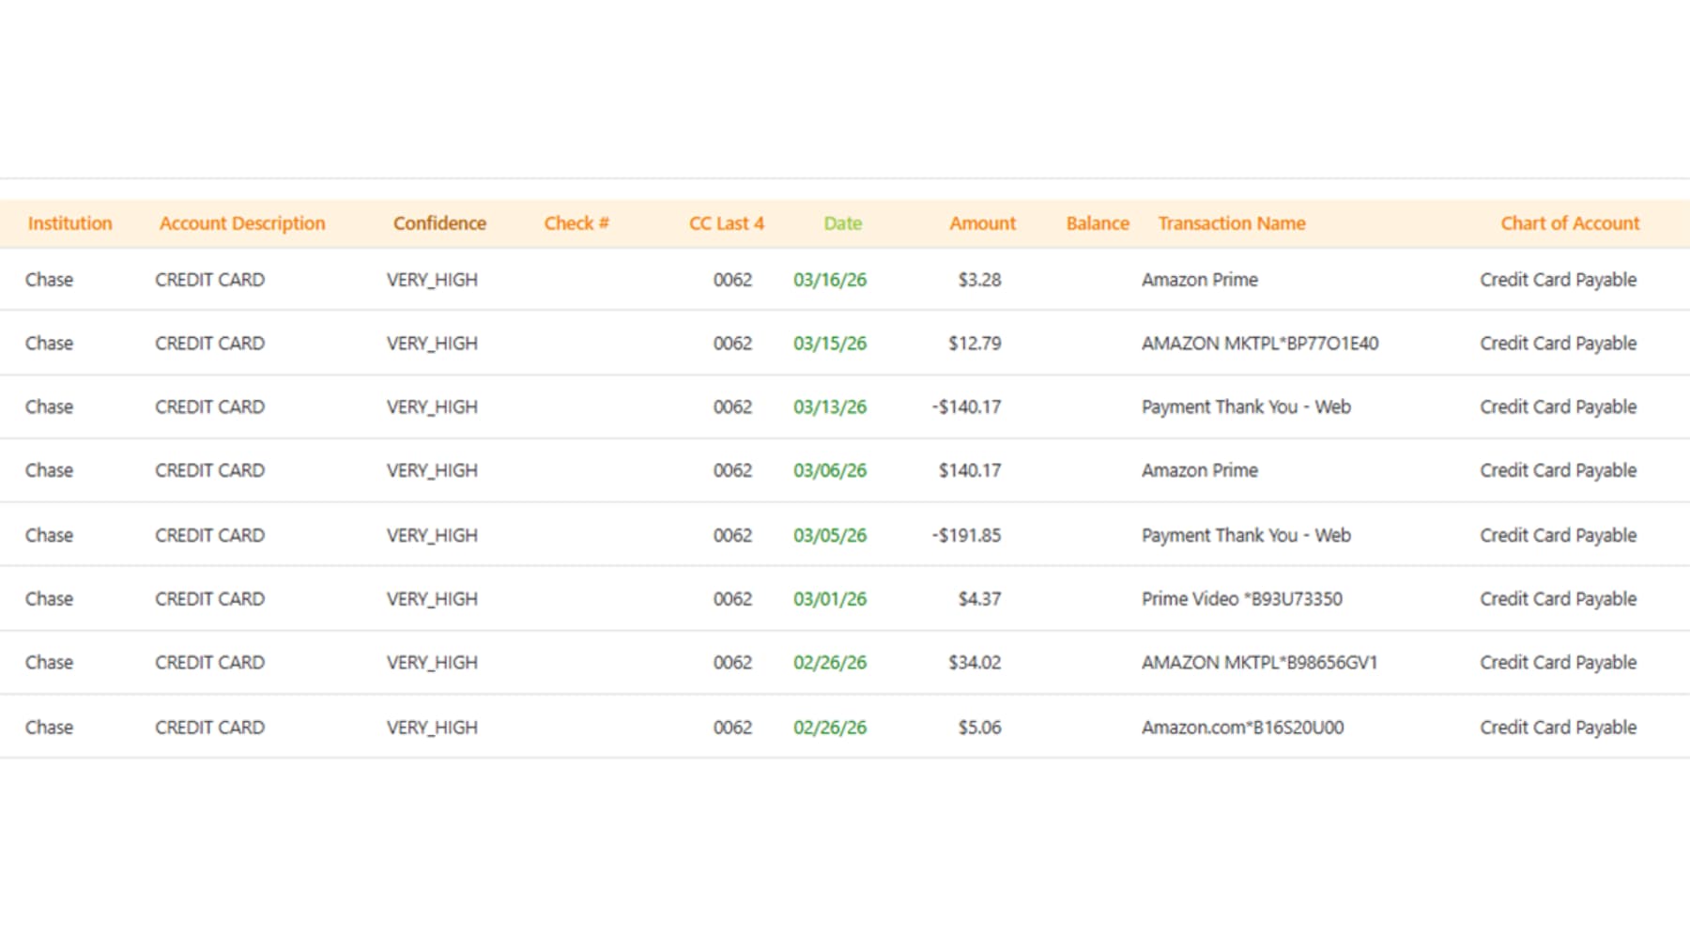Select the date 03/13/26
Image resolution: width=1690 pixels, height=951 pixels.
830,407
